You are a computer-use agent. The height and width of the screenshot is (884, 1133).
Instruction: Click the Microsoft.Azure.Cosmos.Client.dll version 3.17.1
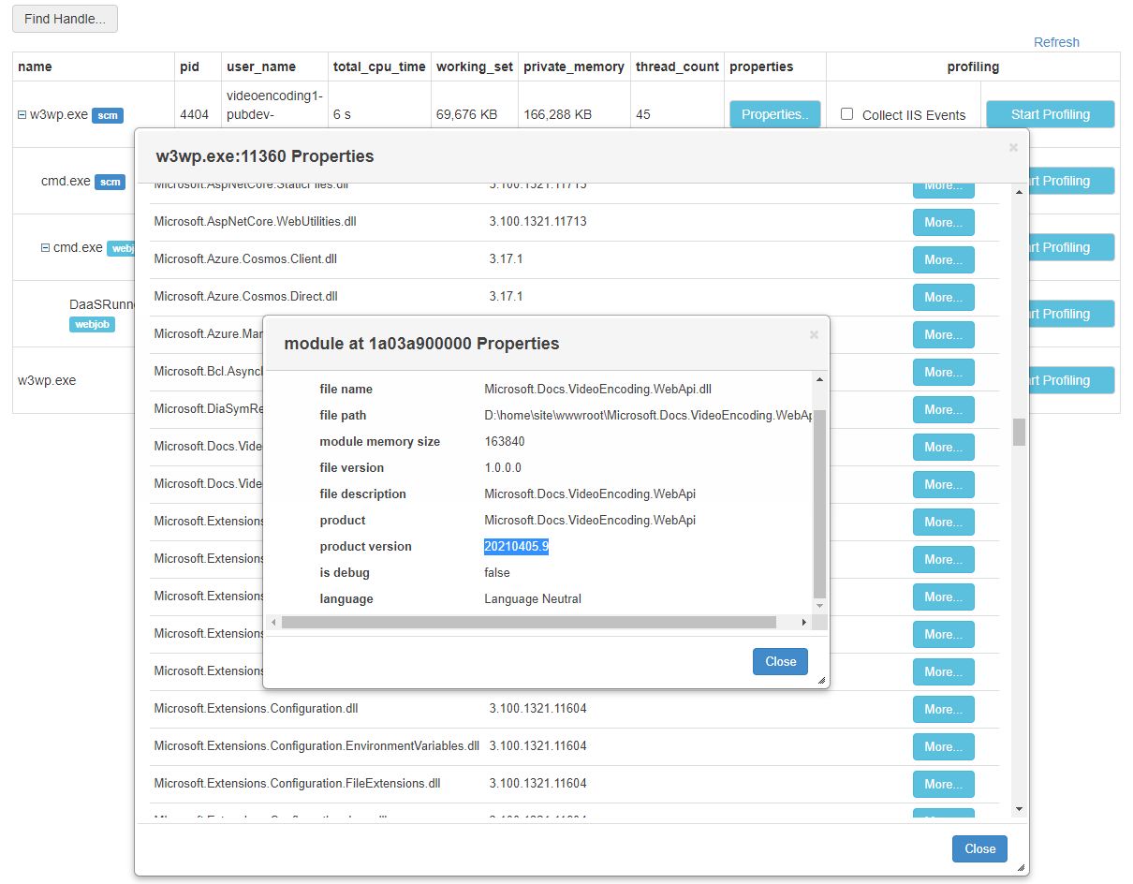click(x=506, y=258)
